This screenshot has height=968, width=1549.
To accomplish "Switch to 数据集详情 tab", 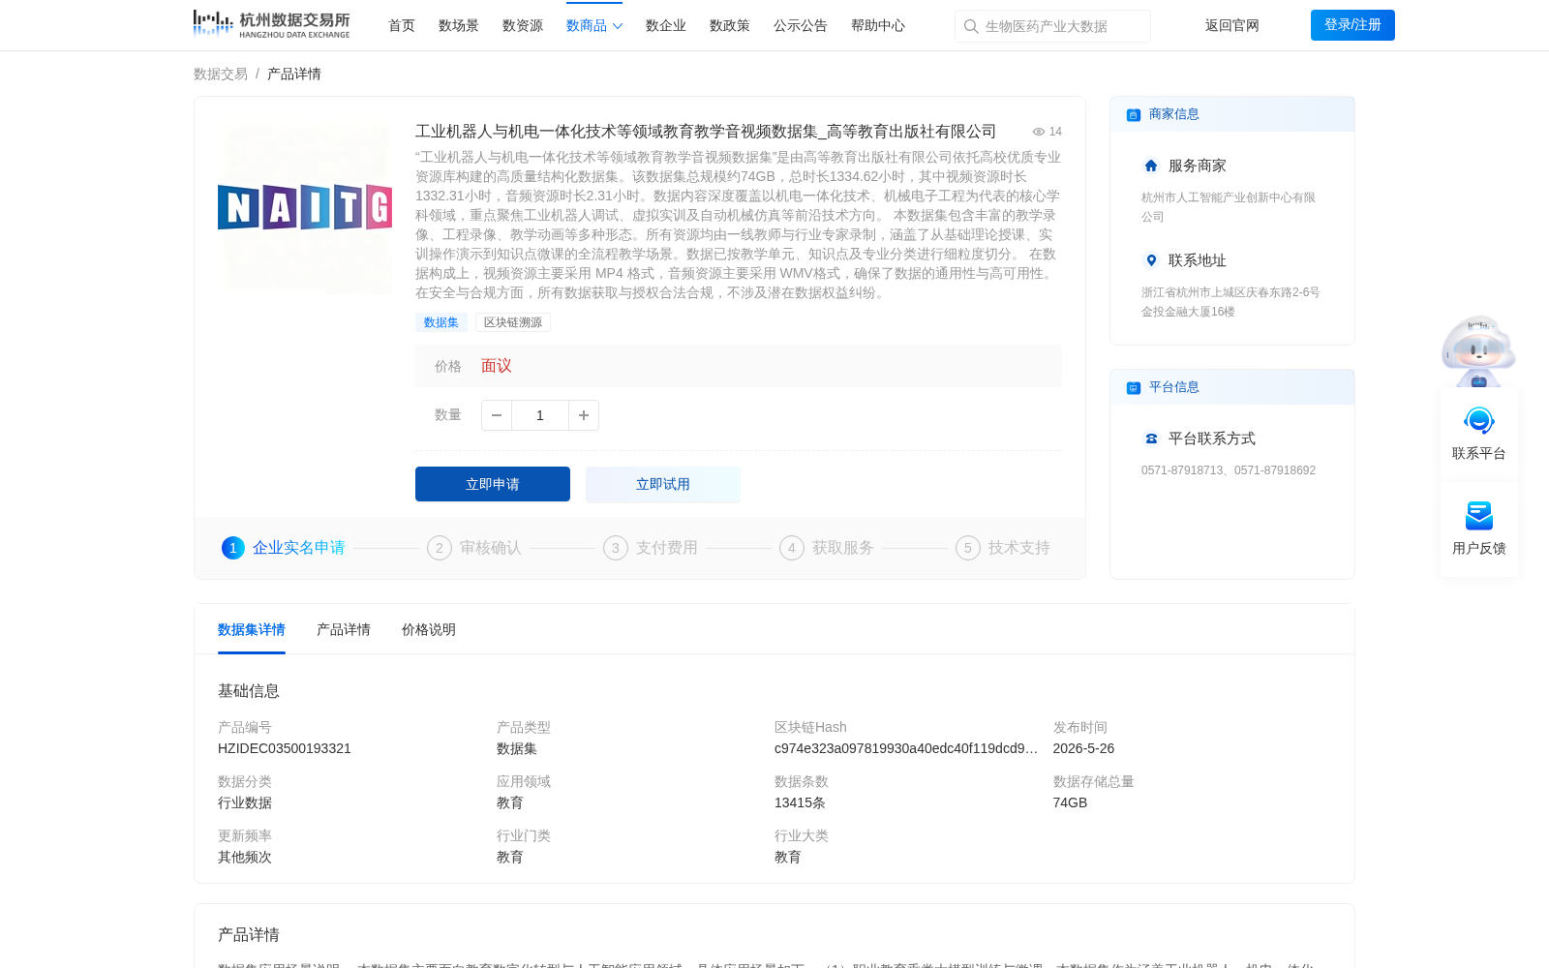I will [x=252, y=629].
